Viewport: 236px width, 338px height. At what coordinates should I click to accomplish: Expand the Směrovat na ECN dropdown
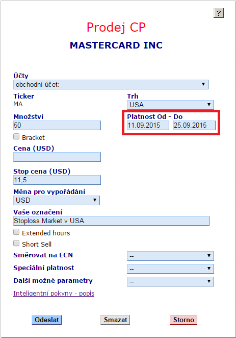pos(170,256)
